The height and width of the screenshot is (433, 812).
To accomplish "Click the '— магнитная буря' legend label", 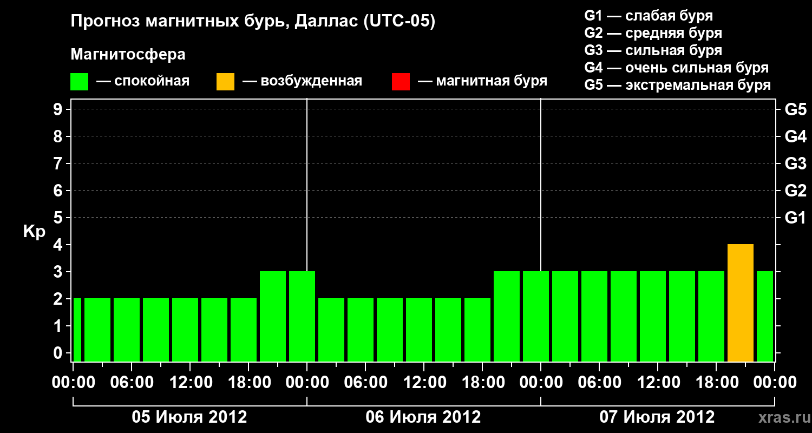I will click(x=483, y=82).
